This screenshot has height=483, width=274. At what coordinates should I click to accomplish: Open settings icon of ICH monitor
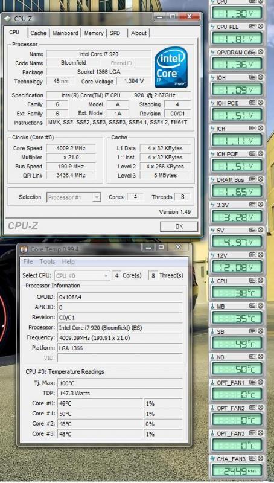coord(253,128)
